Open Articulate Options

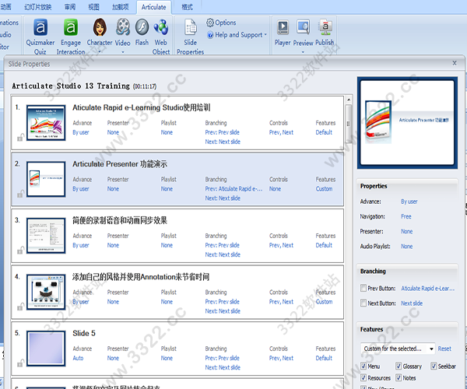[x=221, y=23]
